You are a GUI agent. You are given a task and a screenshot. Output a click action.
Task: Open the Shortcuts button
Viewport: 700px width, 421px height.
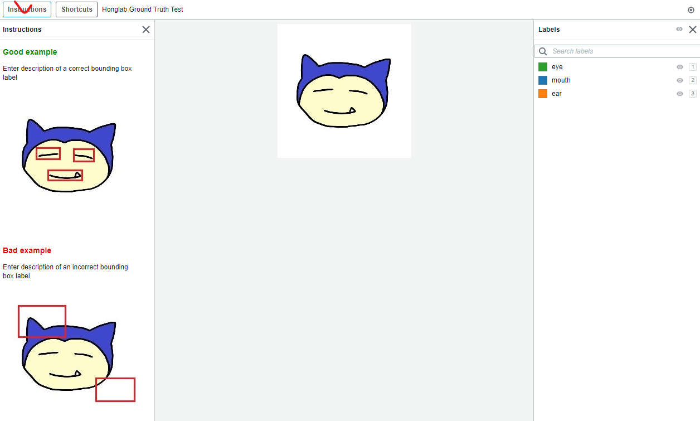77,9
